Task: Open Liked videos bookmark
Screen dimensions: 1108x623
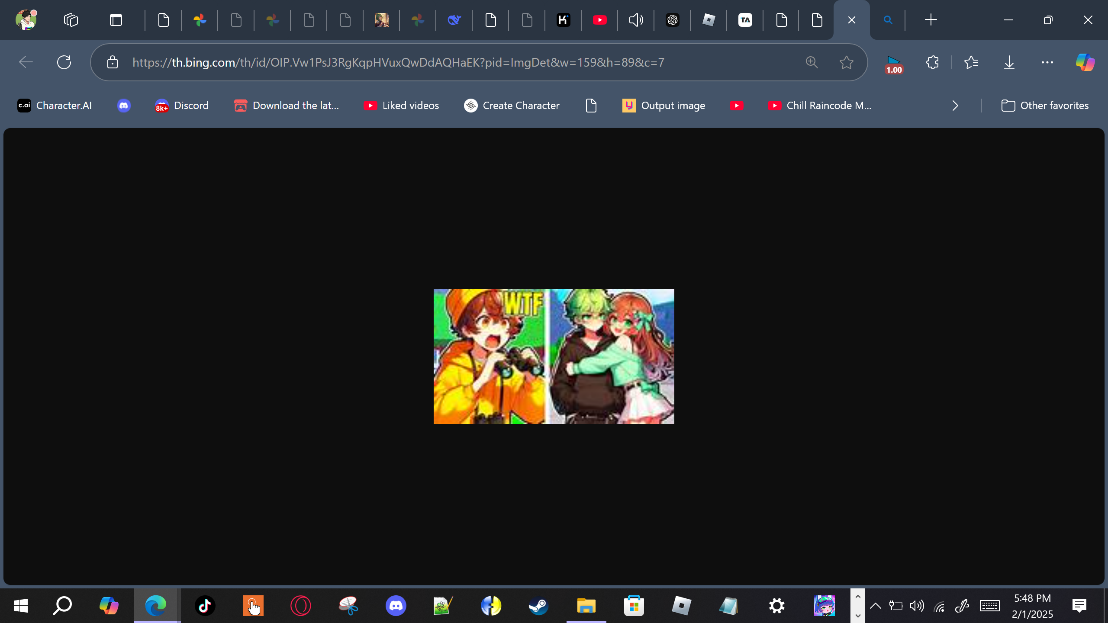Action: coord(401,106)
